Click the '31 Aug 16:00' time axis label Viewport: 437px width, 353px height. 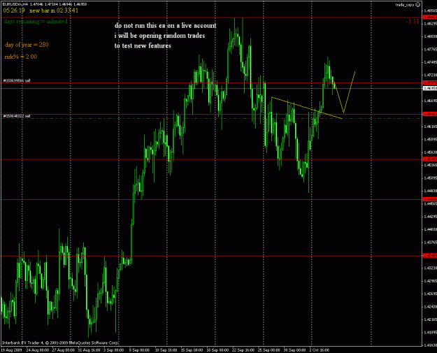click(89, 350)
